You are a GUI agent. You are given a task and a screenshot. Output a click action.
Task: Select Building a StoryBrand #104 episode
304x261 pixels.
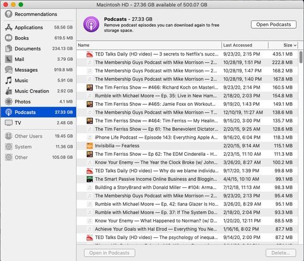click(x=187, y=187)
